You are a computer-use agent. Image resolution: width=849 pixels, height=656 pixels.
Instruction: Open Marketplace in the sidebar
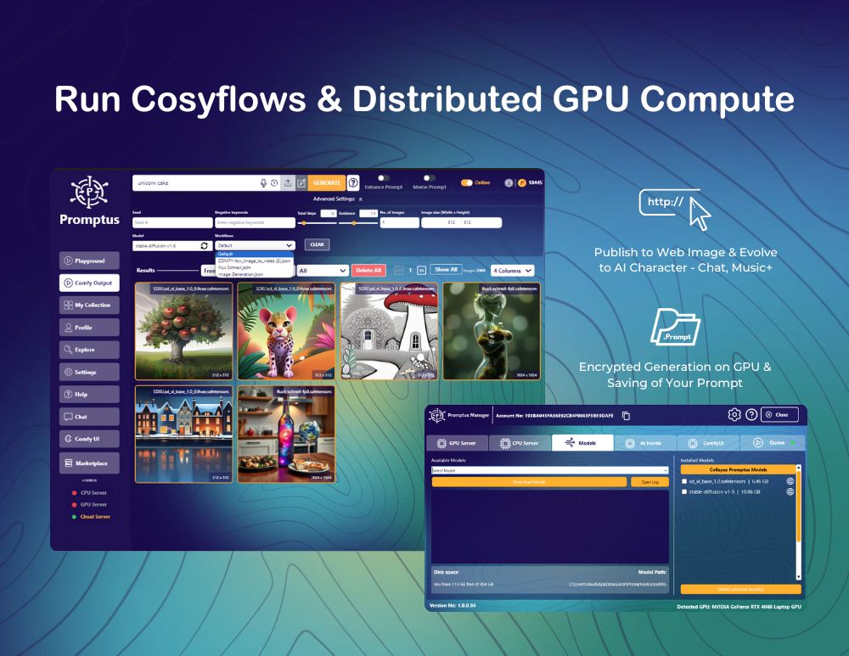tap(89, 463)
